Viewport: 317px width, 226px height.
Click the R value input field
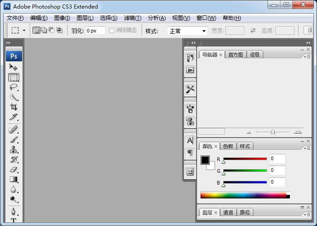coord(277,159)
